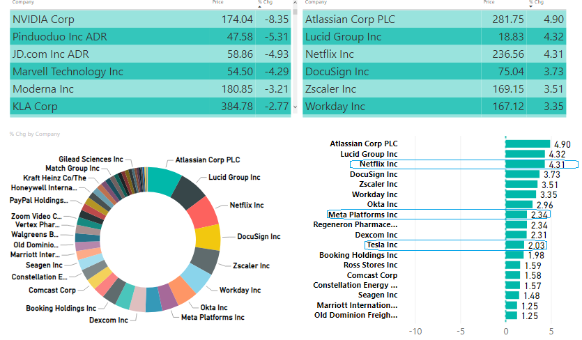Select Pinduoduo Inc ADR in the losers table
Screen dimensions: 582x340
click(60, 37)
